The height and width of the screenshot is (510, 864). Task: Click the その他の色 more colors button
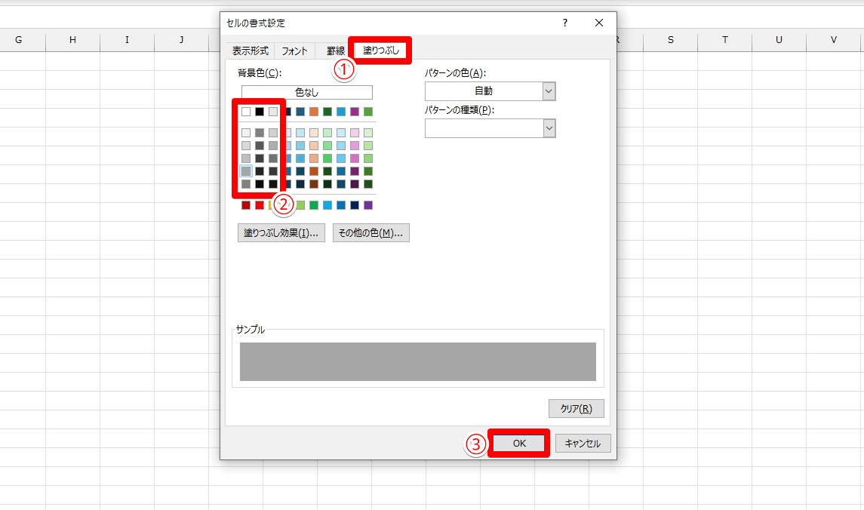click(371, 233)
